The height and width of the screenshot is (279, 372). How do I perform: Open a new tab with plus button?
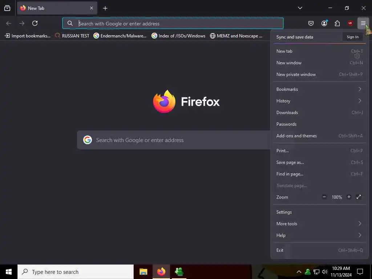coord(105,8)
